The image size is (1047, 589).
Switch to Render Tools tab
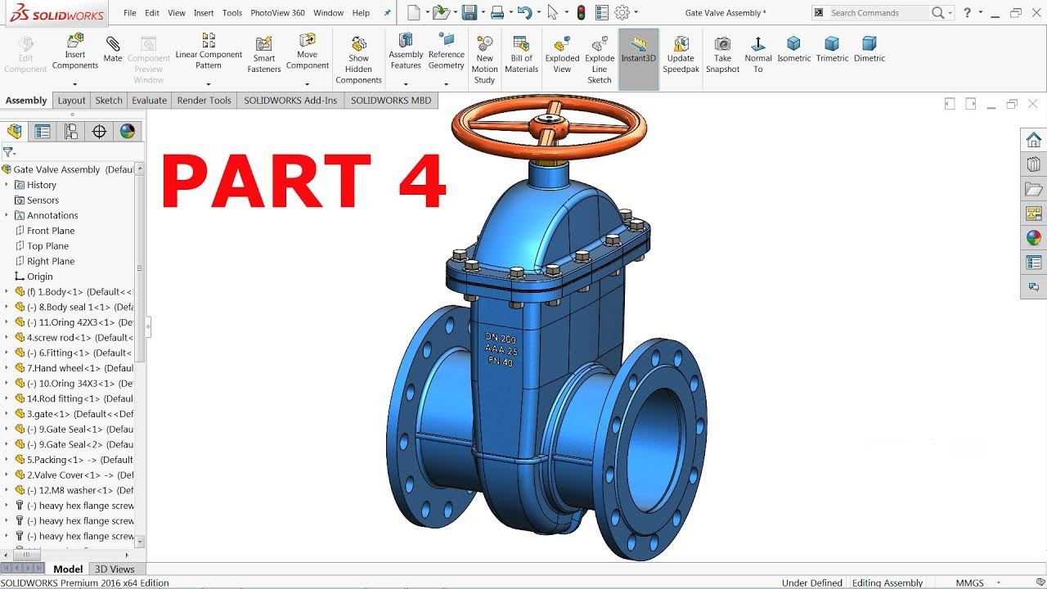204,101
